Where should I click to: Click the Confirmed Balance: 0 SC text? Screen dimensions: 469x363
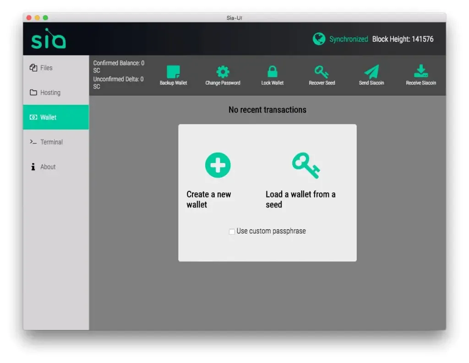(119, 67)
